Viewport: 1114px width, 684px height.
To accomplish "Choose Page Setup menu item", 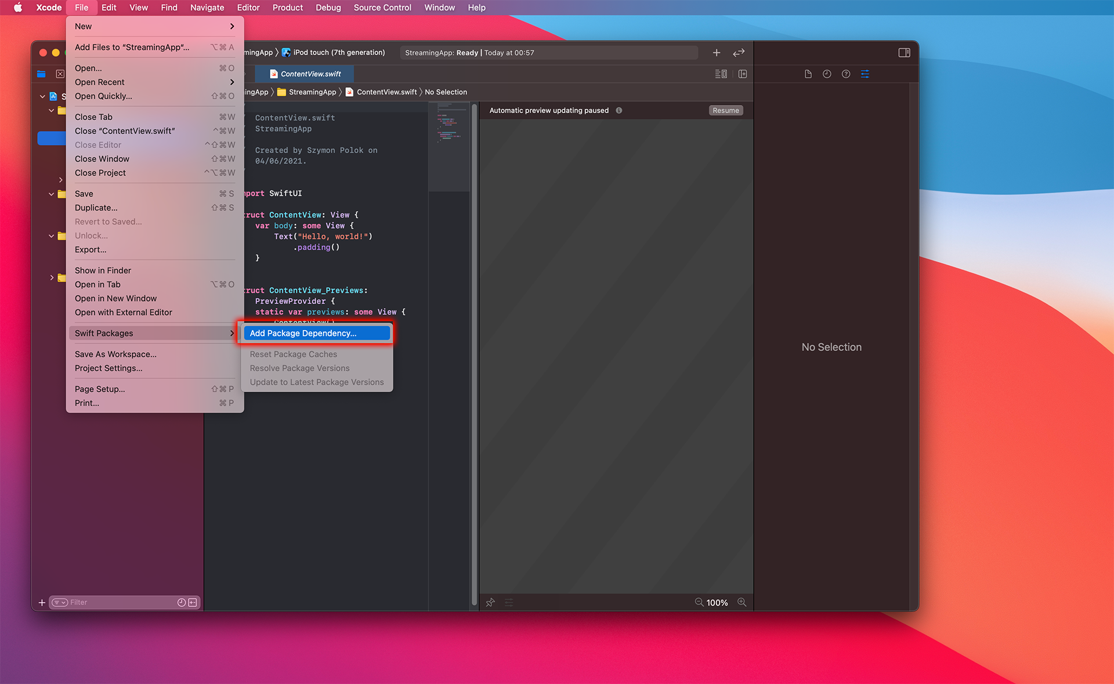I will pos(155,389).
